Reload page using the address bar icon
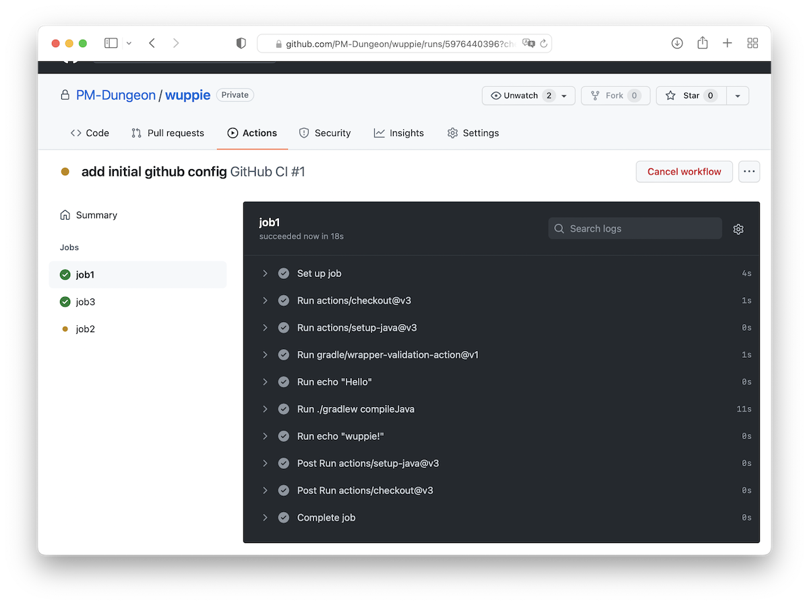The height and width of the screenshot is (605, 809). point(543,44)
